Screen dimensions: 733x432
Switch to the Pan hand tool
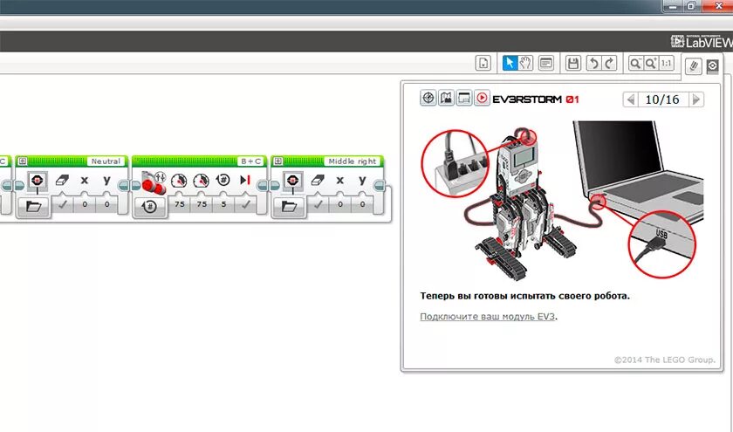pos(526,63)
